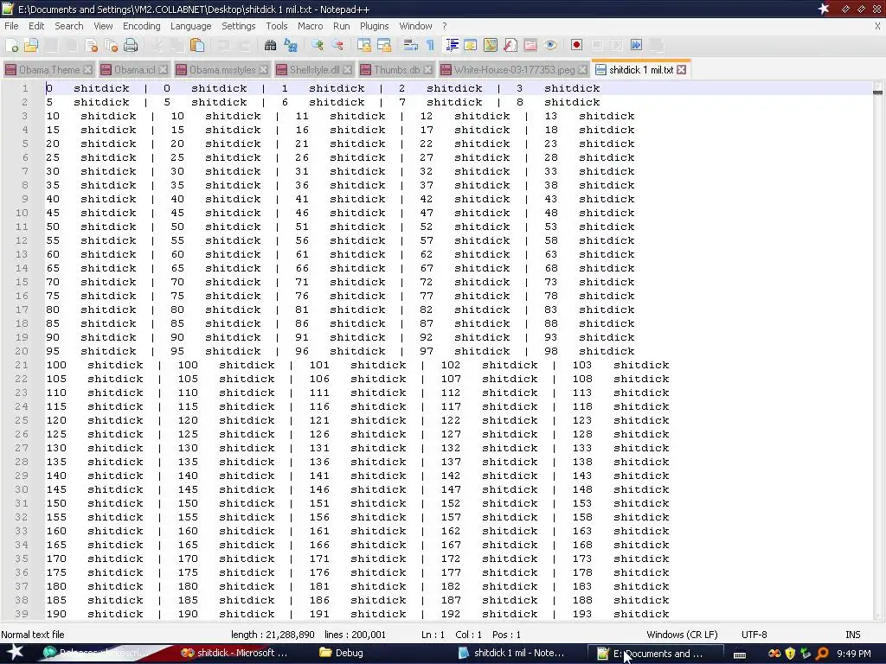Click the Zoom In toolbar icon
Screen dimensions: 886x664
point(317,45)
